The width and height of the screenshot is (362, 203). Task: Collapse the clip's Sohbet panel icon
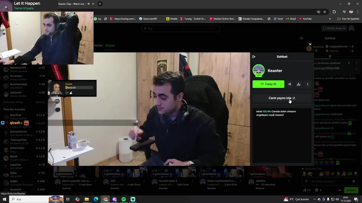tap(254, 57)
